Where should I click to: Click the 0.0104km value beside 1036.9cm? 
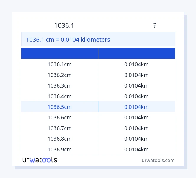(136, 149)
